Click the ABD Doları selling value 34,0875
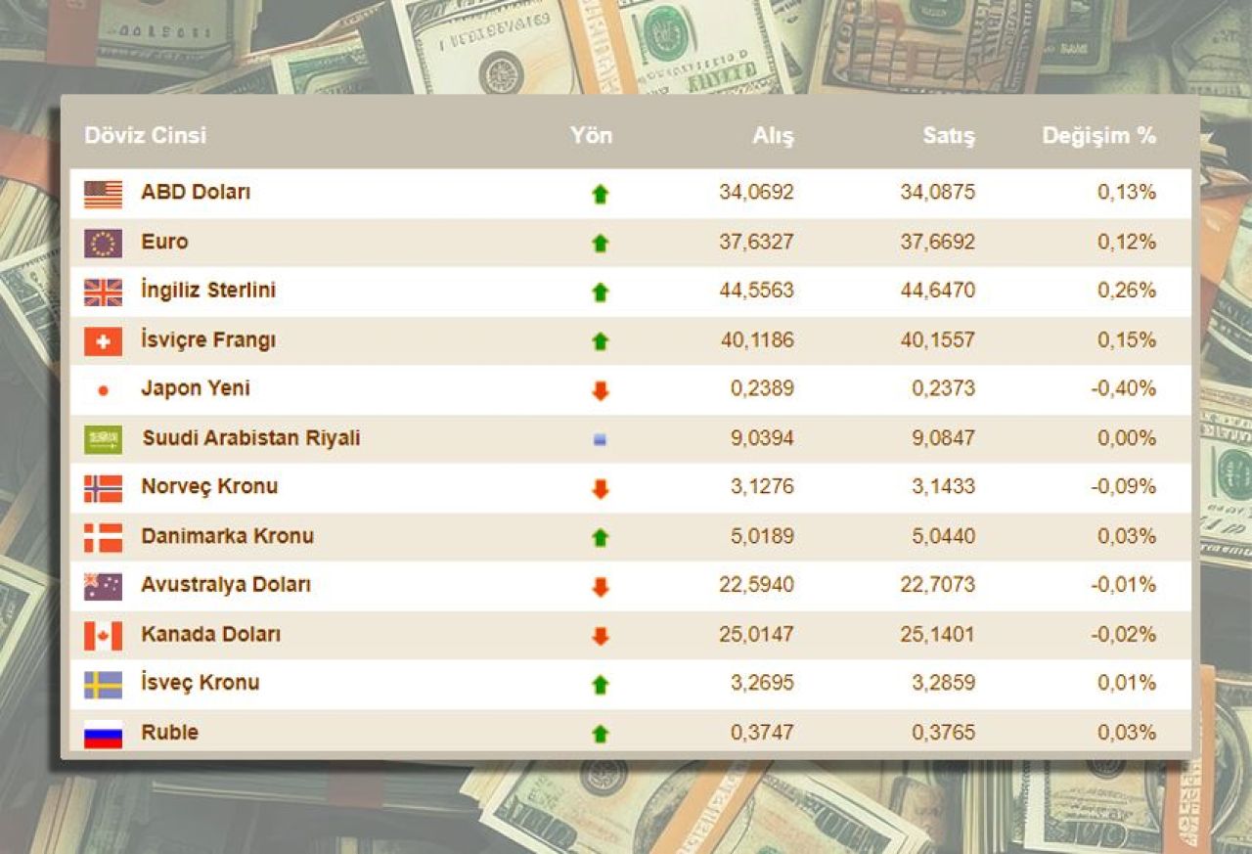Screen dimensions: 1252x854 click(937, 193)
